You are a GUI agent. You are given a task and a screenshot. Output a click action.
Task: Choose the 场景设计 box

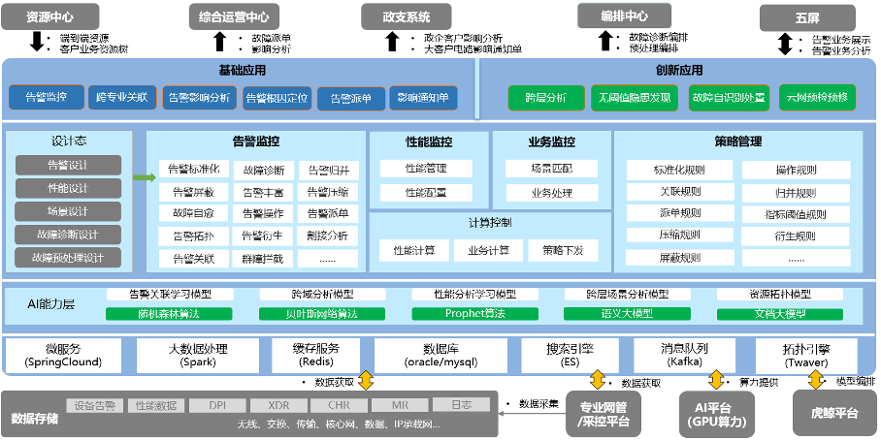68,211
